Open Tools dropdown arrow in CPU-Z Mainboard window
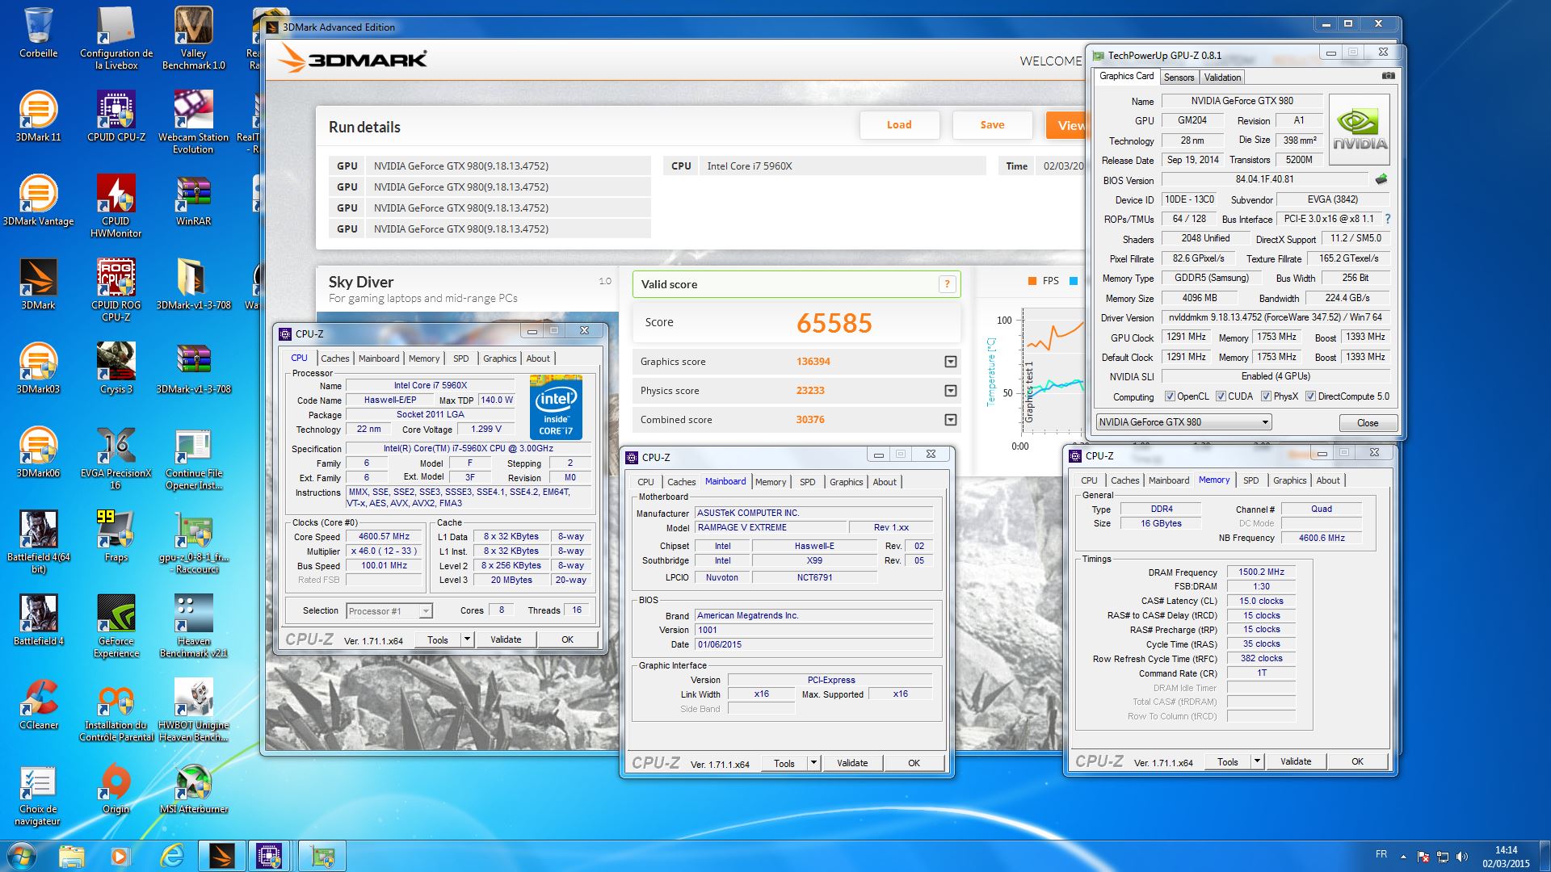This screenshot has height=872, width=1551. tap(813, 763)
